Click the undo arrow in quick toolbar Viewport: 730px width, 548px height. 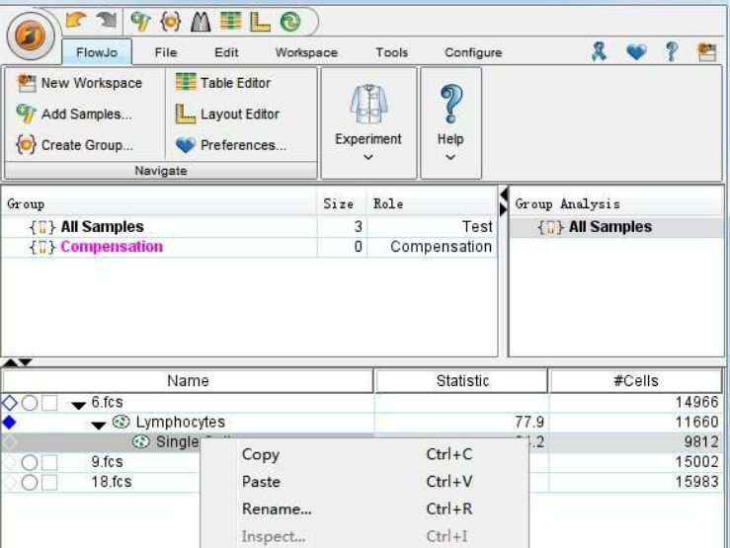click(76, 21)
